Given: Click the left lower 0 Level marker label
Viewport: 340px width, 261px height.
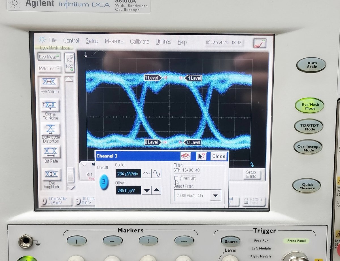Looking at the screenshot, I should pos(153,142).
